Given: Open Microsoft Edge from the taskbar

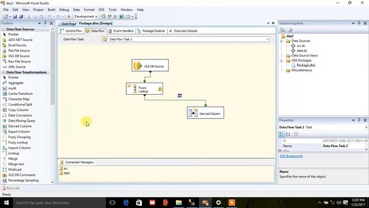Looking at the screenshot, I should (126, 203).
